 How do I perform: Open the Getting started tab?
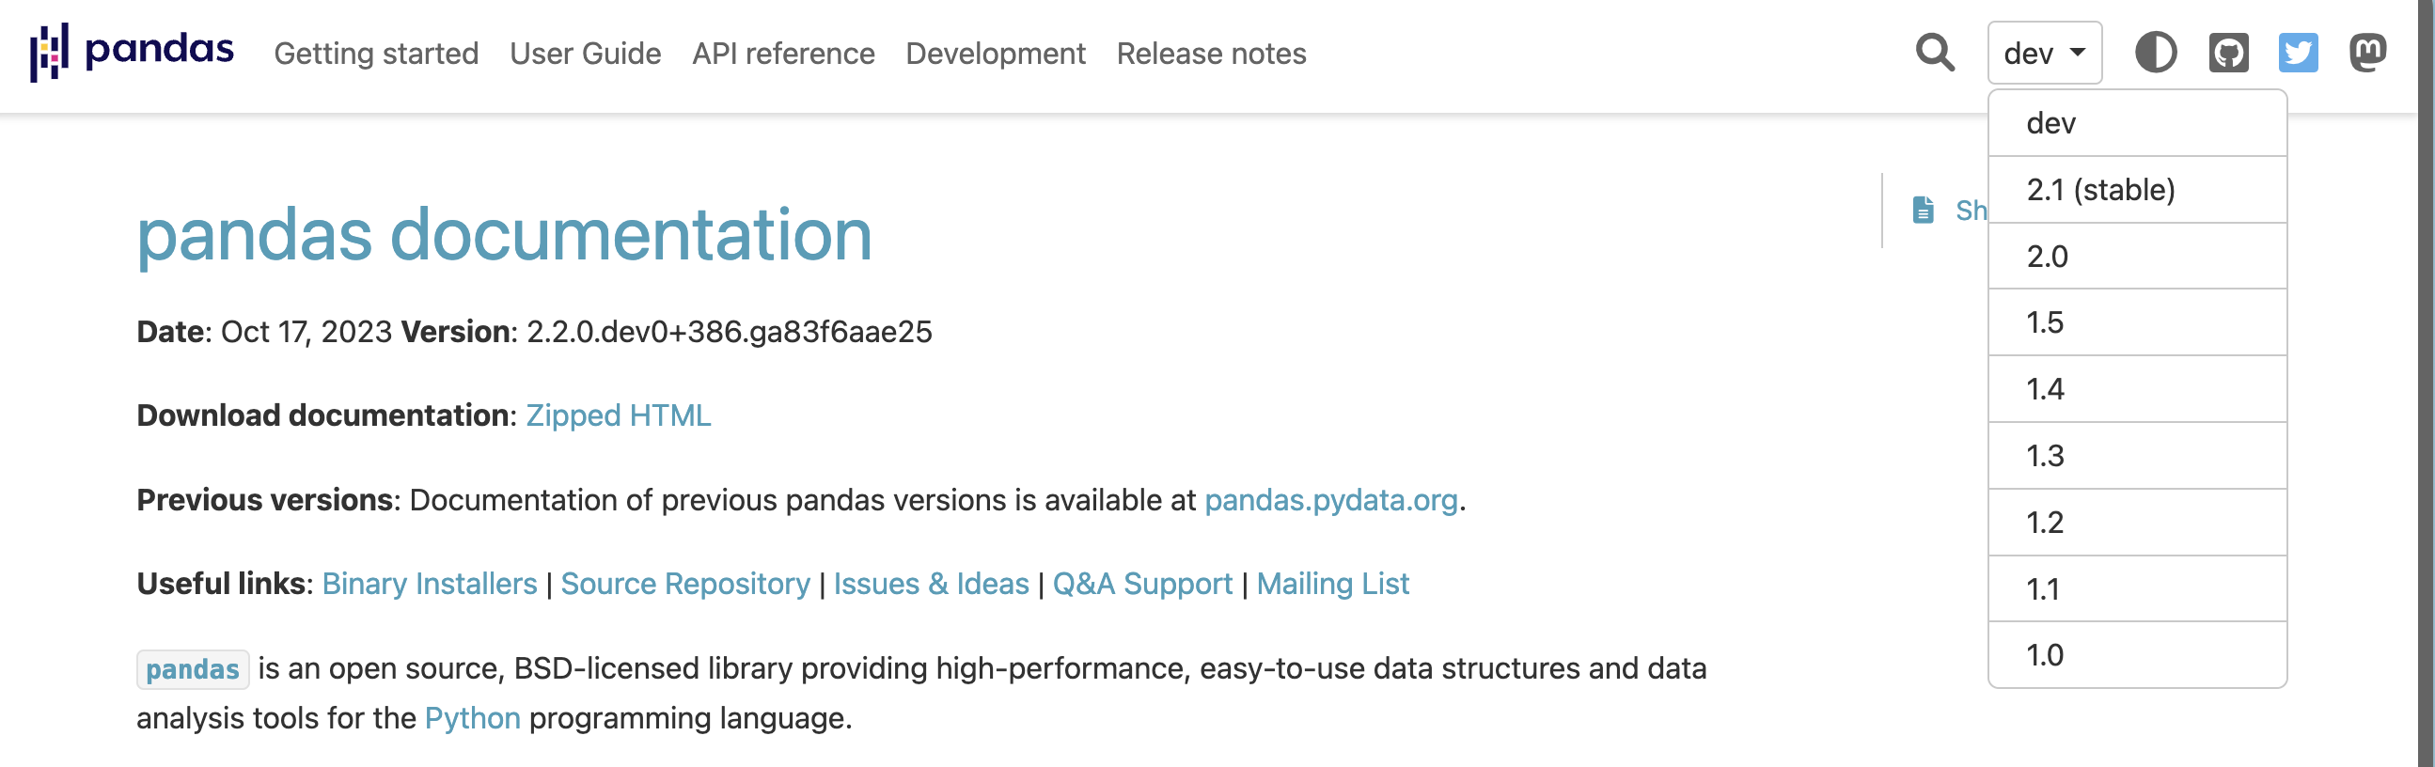click(376, 54)
